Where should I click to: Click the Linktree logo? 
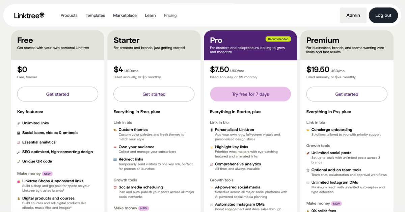(x=29, y=15)
